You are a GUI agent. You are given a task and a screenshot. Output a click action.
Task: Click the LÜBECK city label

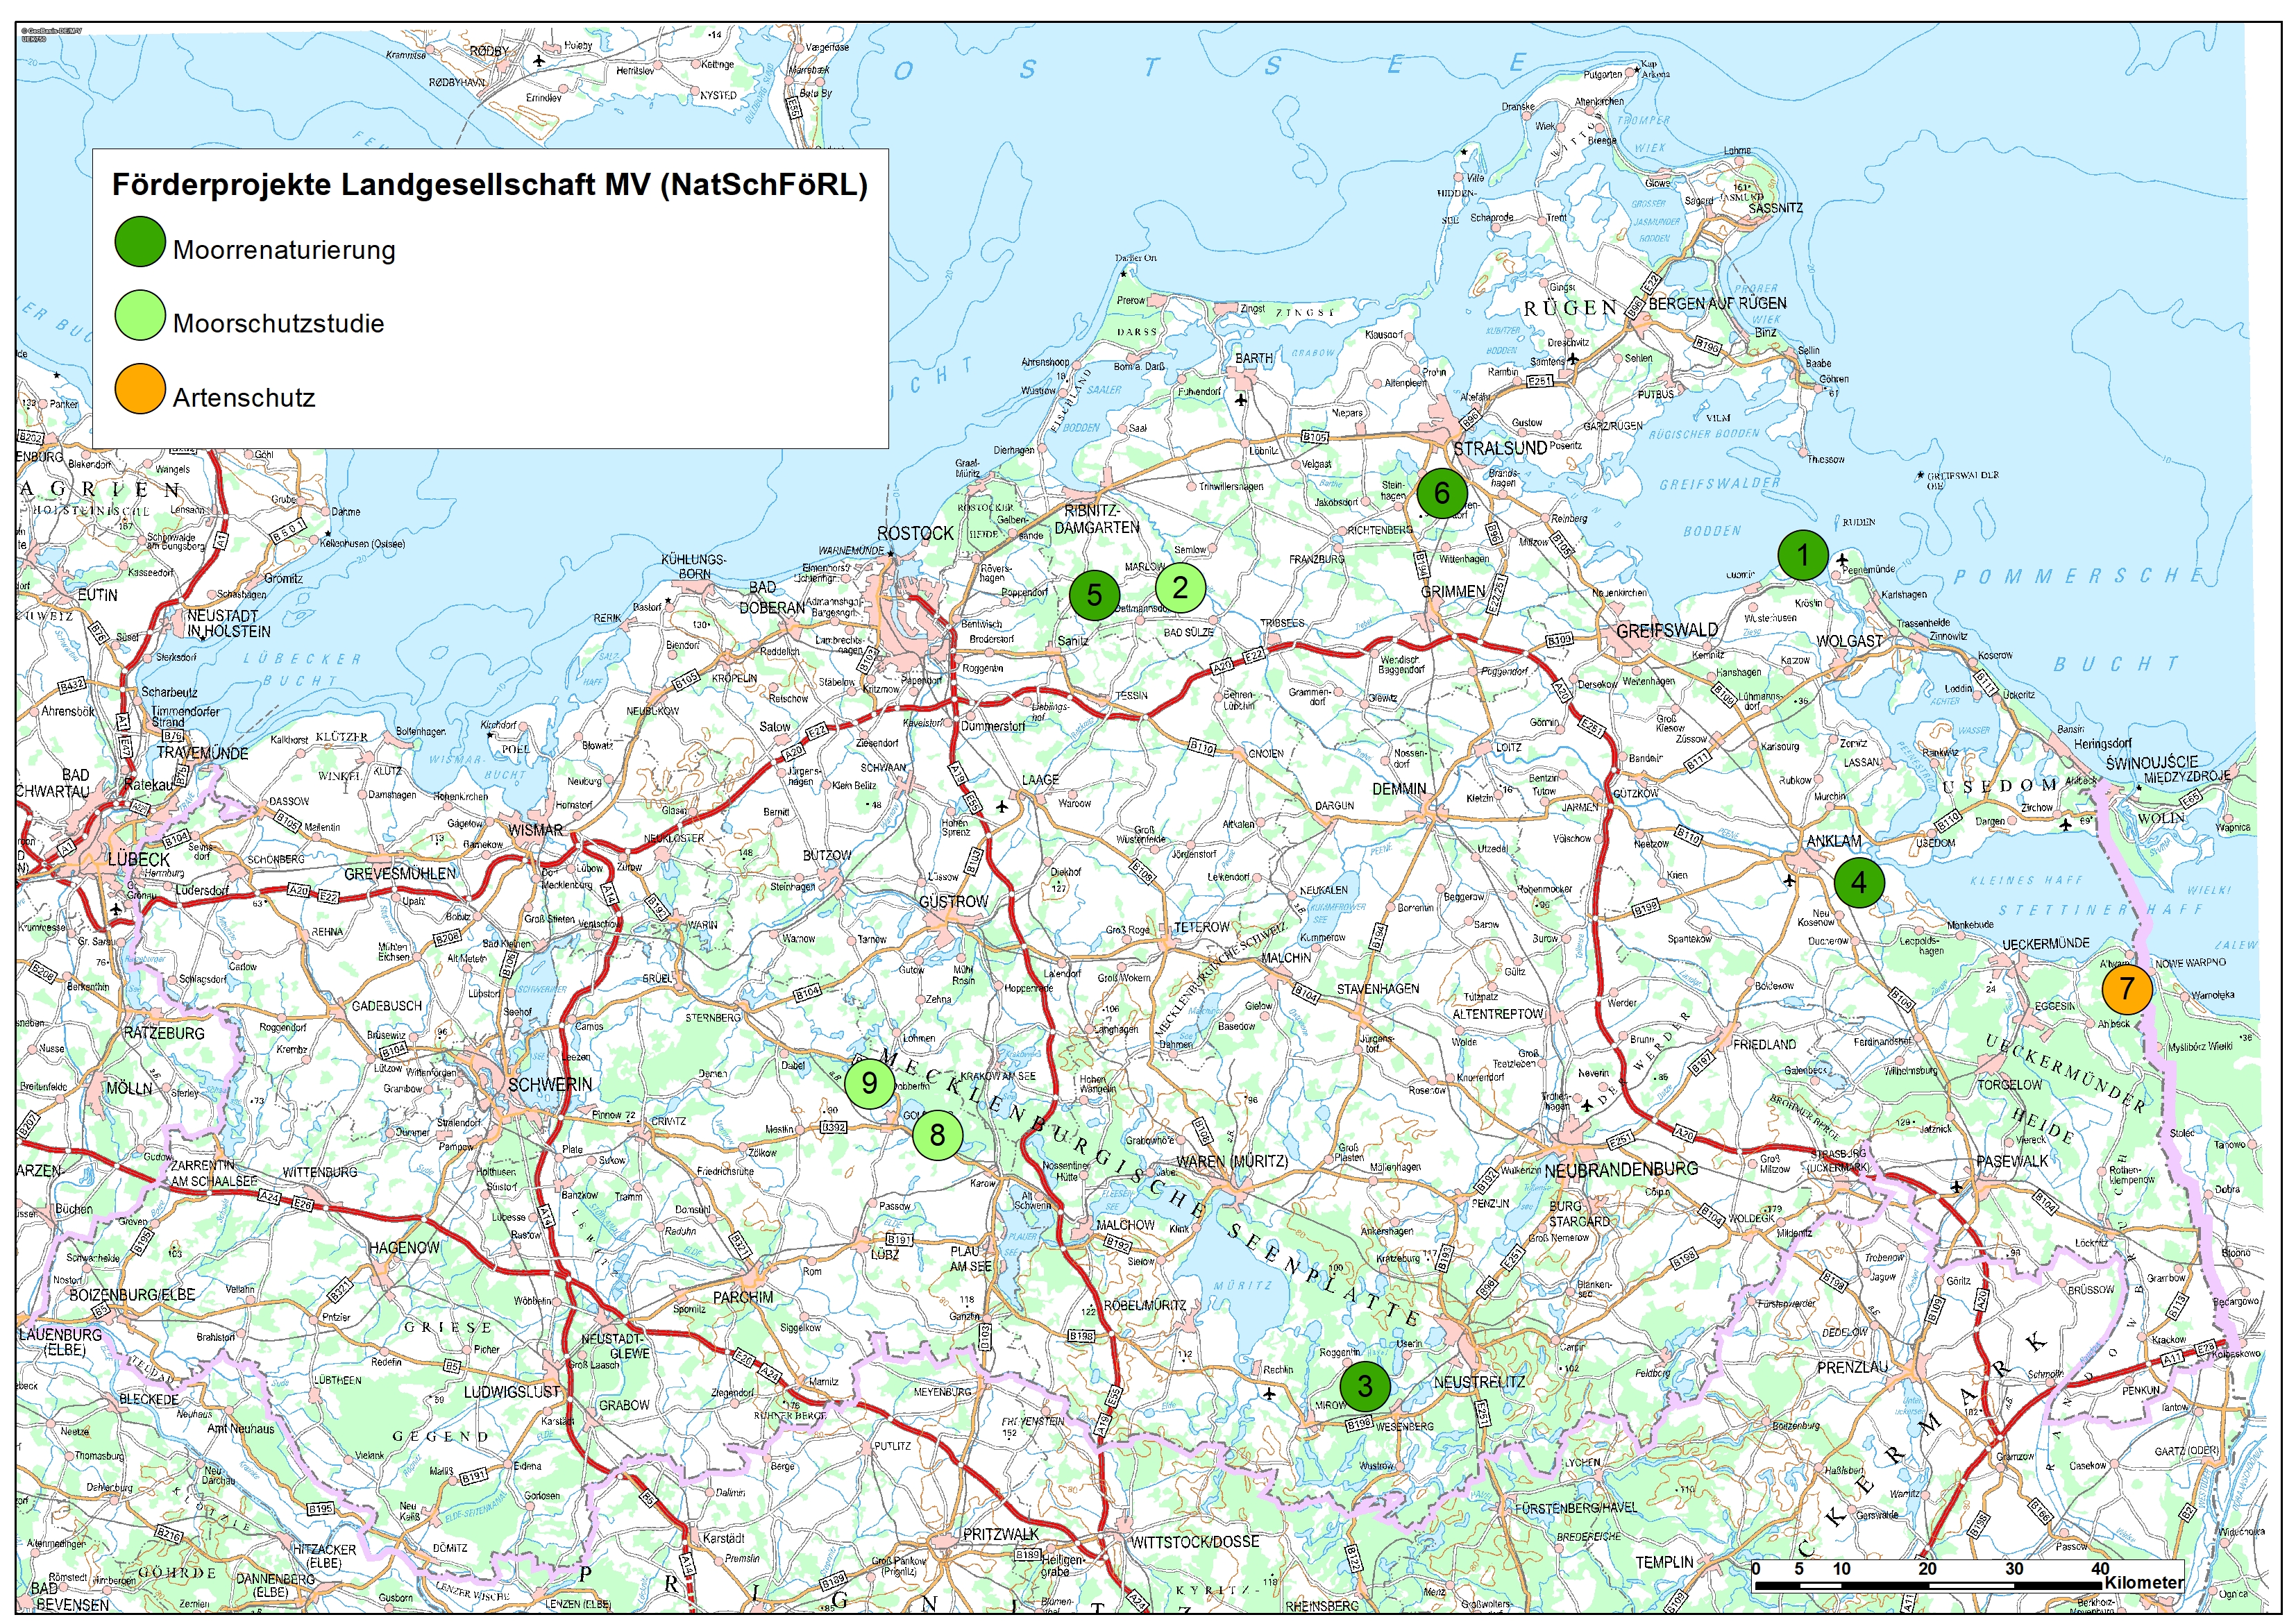[138, 859]
